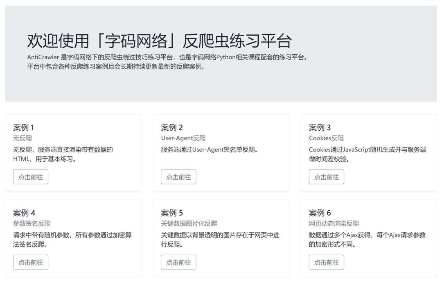Click 点击前往 button for 案例 4

(31, 262)
